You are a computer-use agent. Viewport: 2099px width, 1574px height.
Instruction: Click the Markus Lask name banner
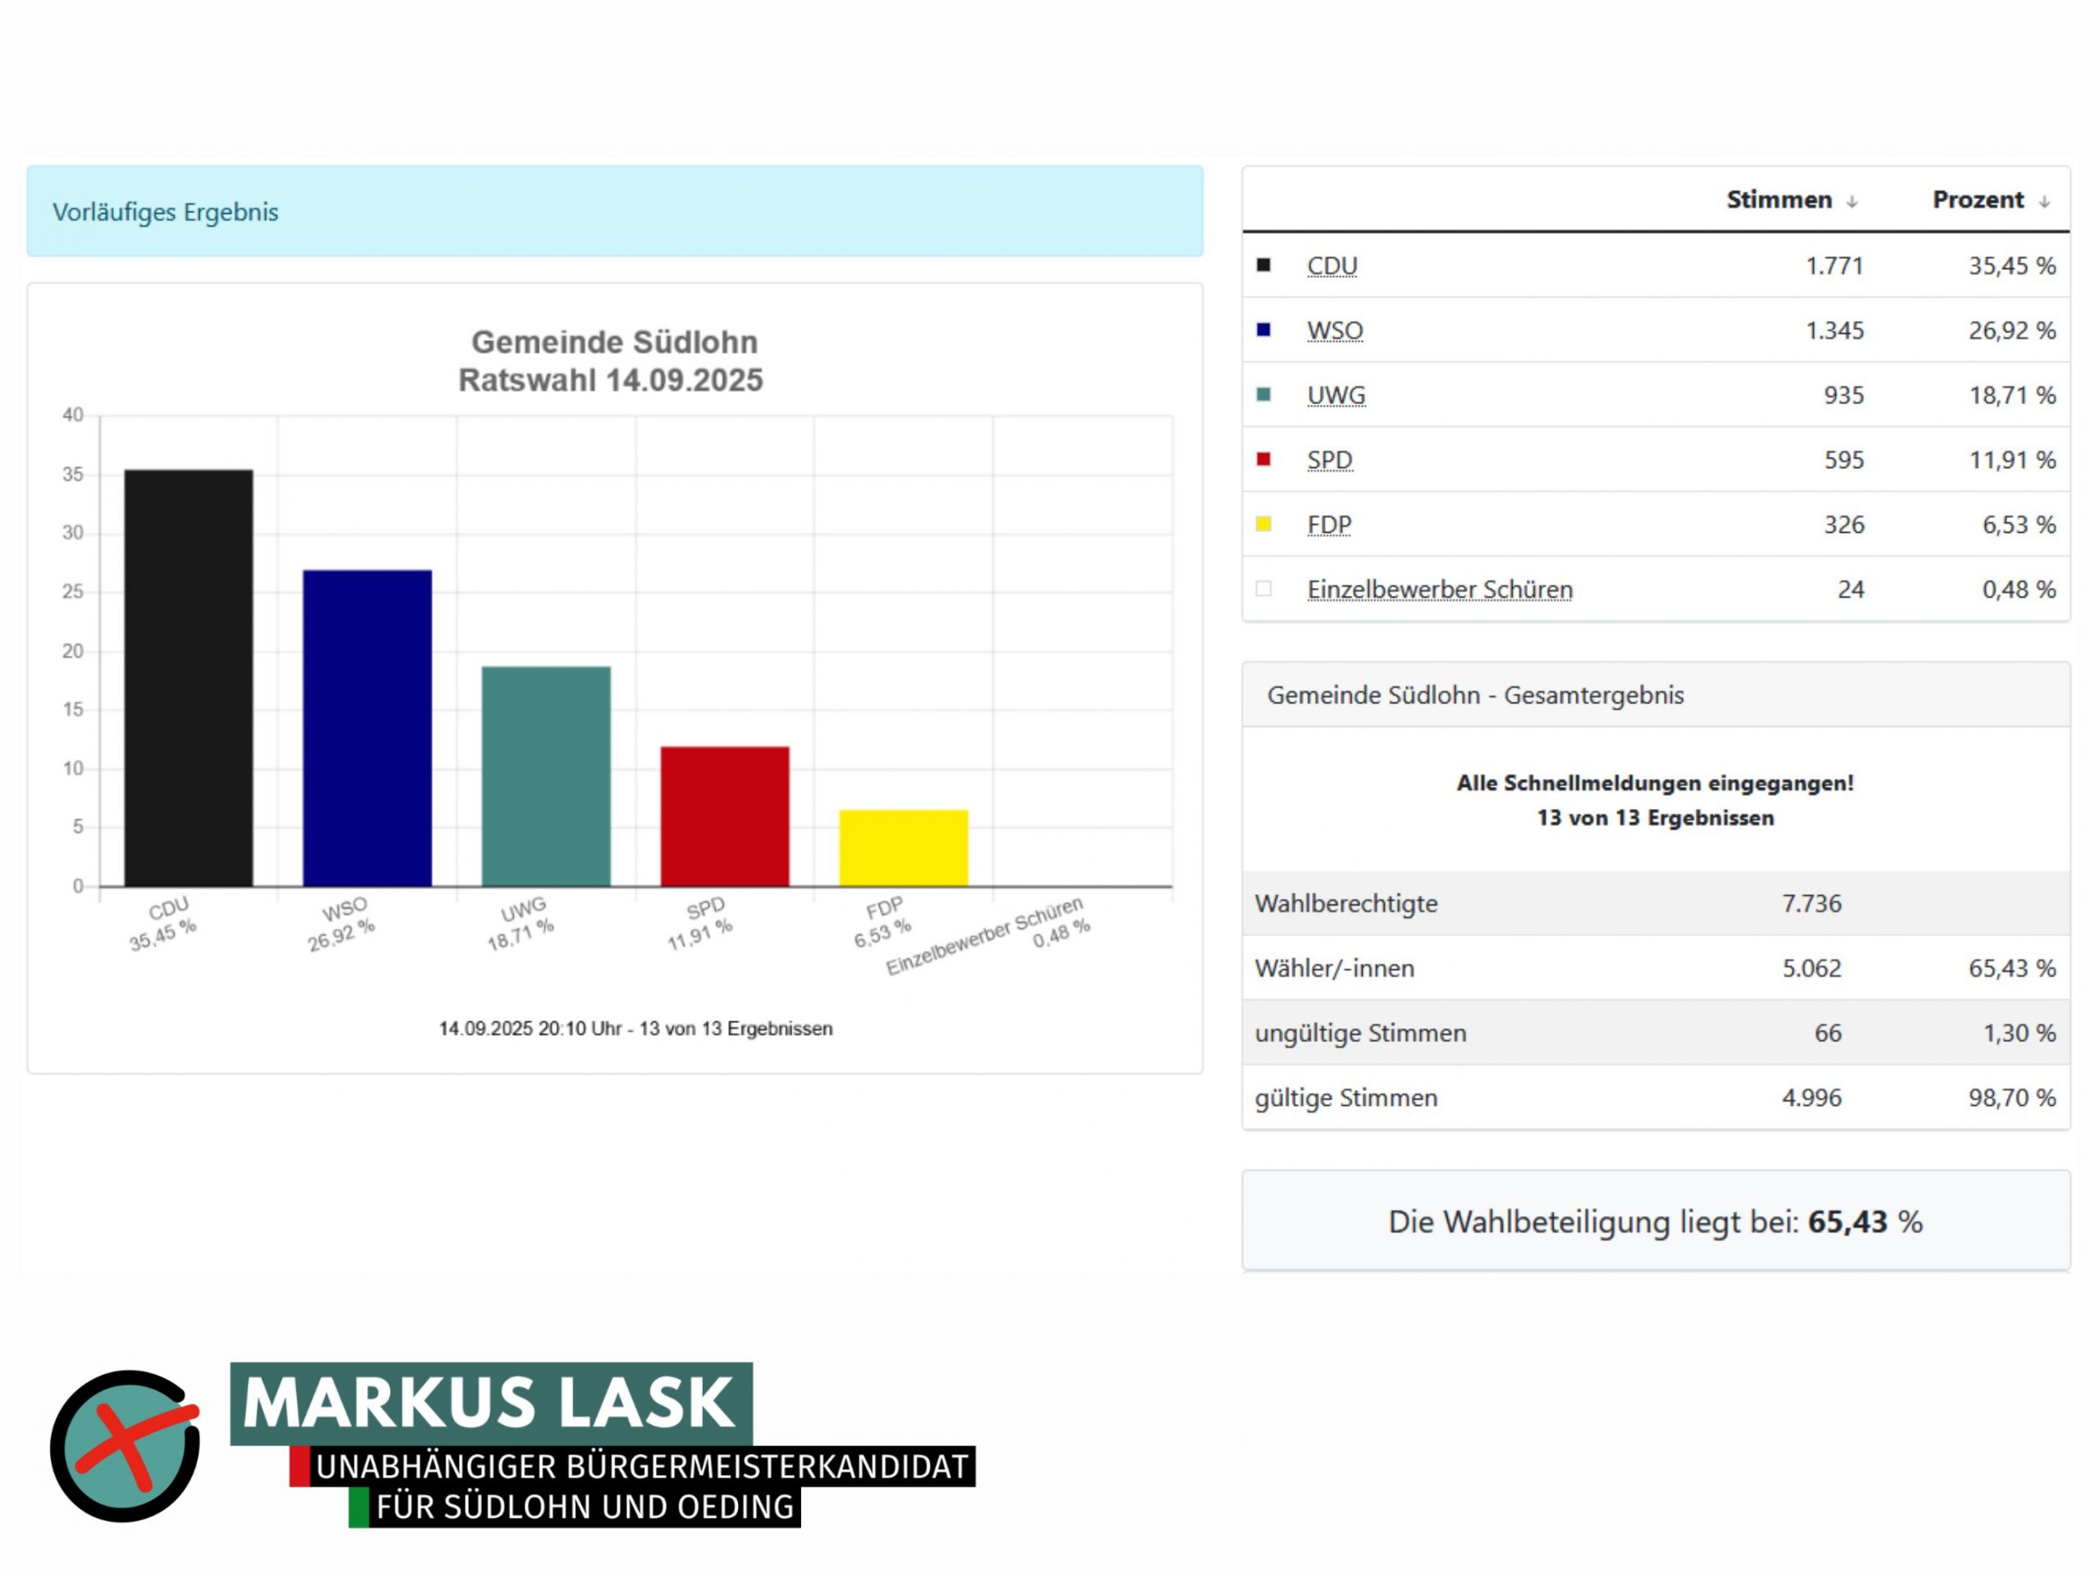[x=490, y=1403]
